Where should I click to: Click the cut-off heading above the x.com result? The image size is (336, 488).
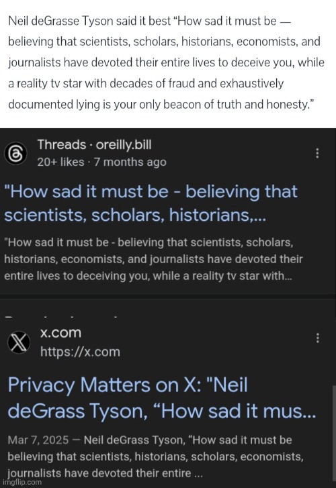(62, 317)
